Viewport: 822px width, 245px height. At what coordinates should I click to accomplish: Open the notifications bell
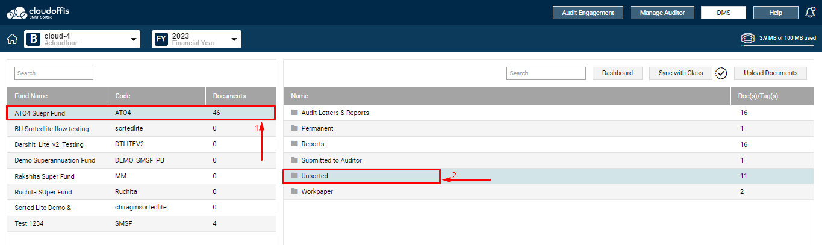click(811, 13)
